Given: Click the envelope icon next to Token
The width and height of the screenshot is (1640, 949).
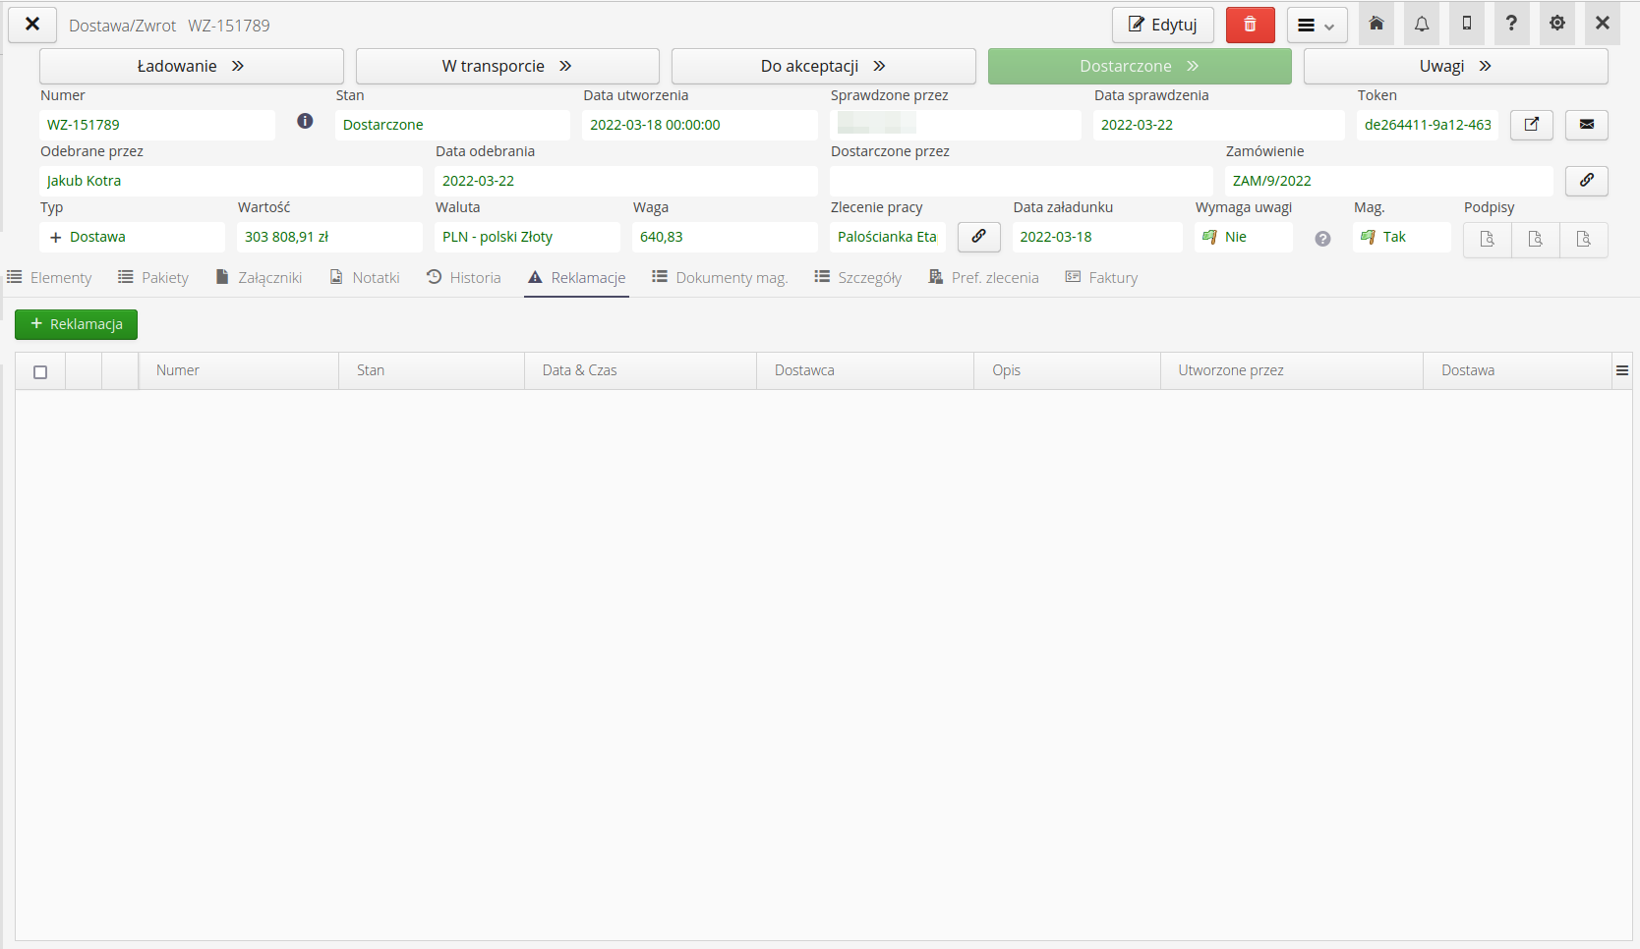Looking at the screenshot, I should [x=1586, y=125].
